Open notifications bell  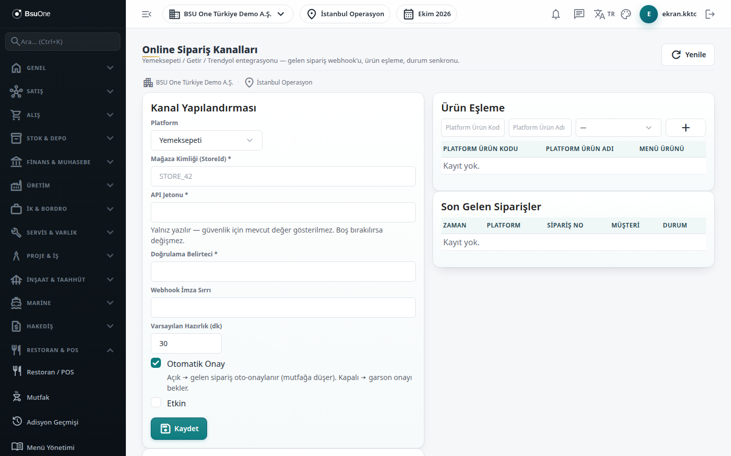[x=556, y=14]
